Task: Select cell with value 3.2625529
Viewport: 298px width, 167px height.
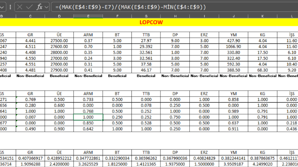Action: (88, 164)
